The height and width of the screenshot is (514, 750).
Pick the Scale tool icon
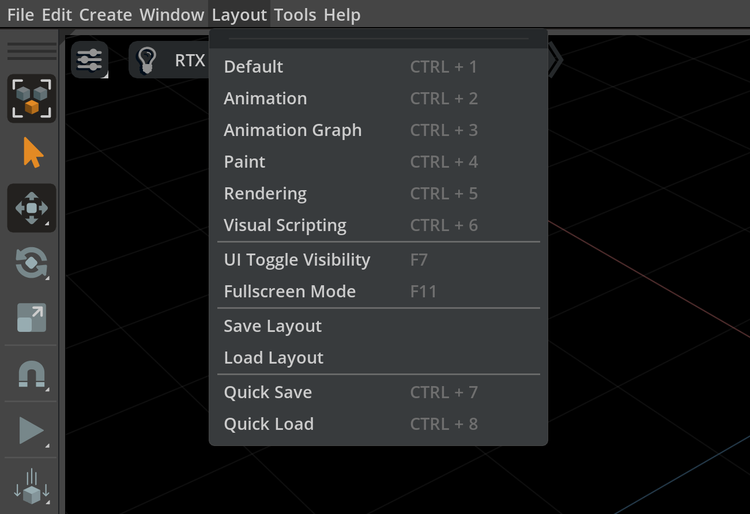coord(32,318)
